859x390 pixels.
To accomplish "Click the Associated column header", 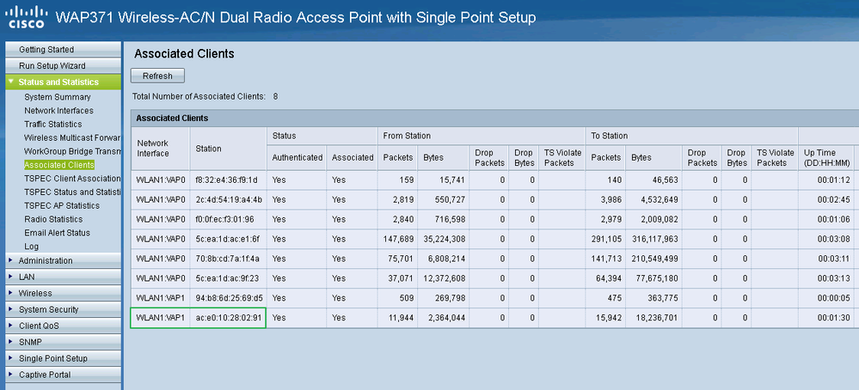I will pos(353,157).
